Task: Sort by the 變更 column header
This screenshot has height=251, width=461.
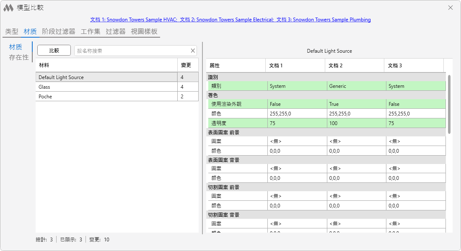Action: (x=188, y=65)
